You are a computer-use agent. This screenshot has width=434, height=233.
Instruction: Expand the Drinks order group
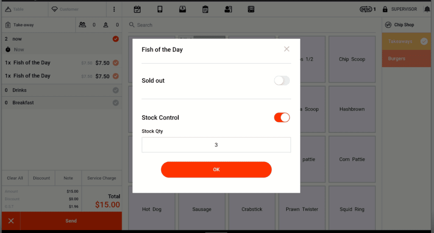61,90
